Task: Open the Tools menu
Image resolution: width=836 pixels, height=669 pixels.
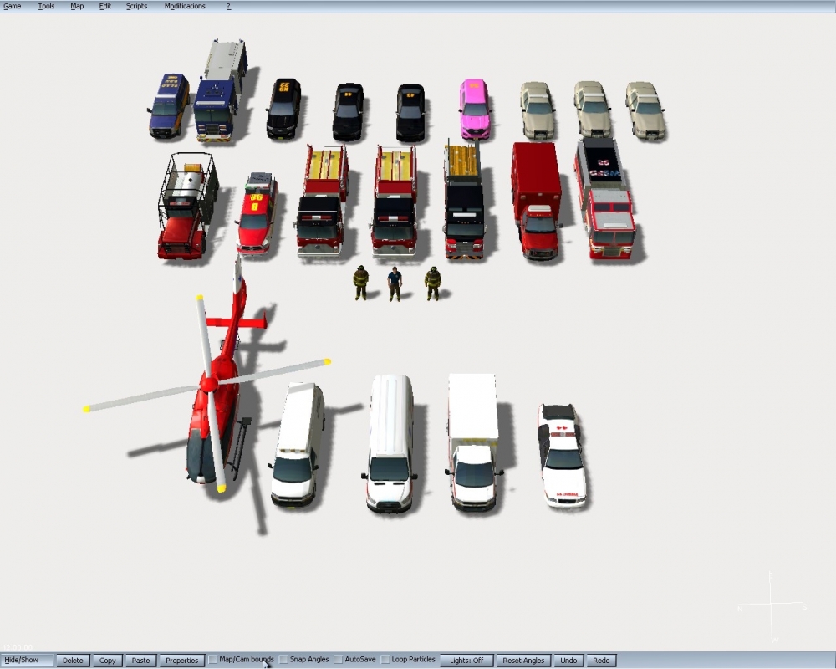Action: 46,6
